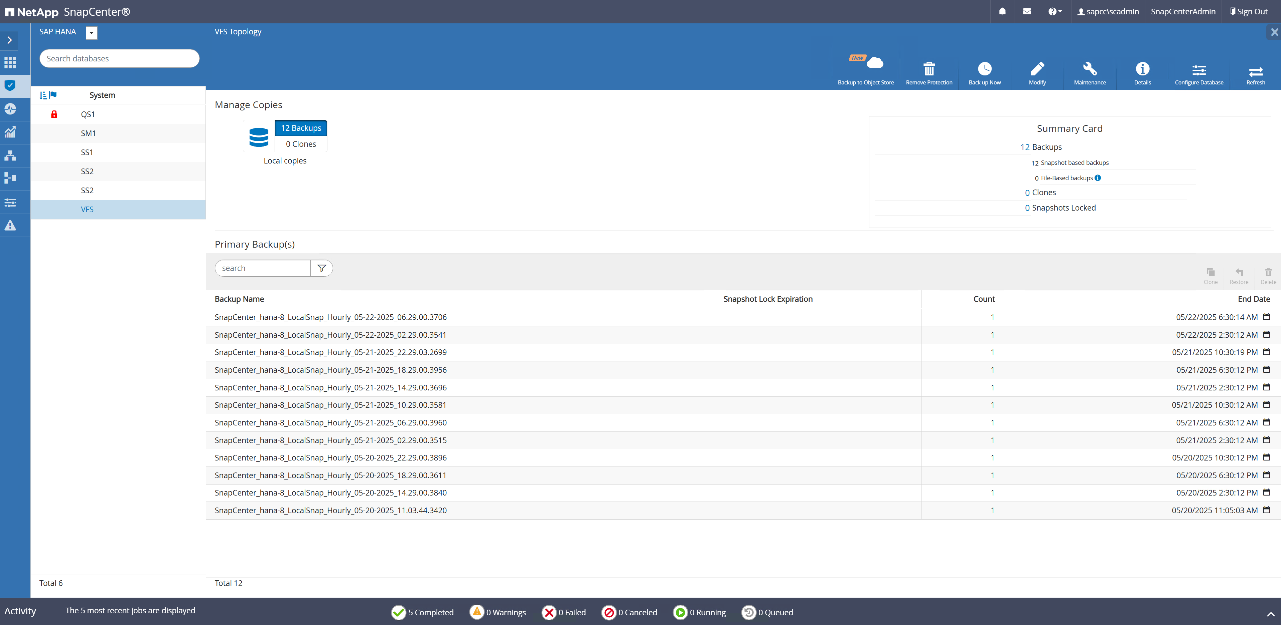Select the SM1 system row

[x=88, y=133]
